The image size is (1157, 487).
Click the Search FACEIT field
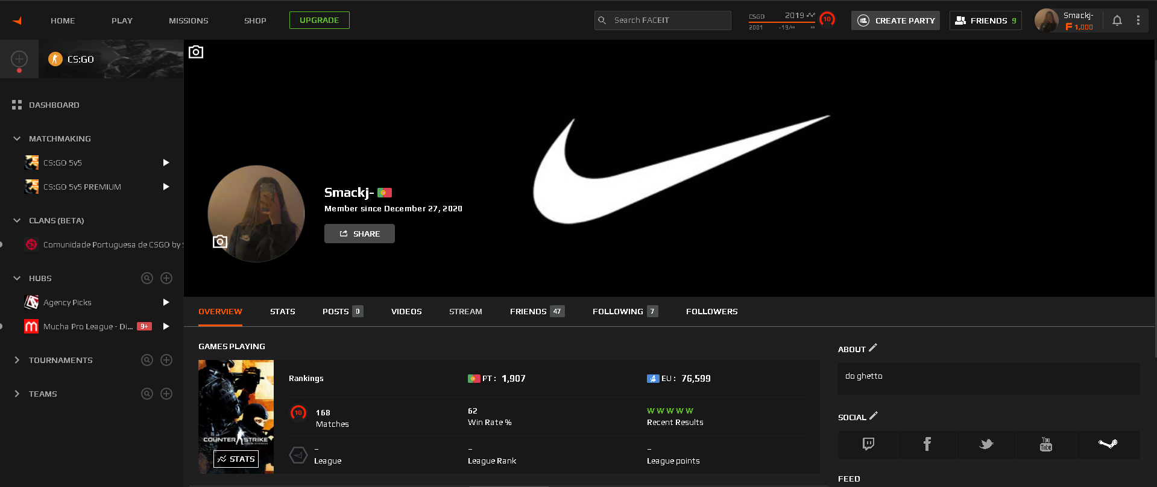tap(663, 20)
